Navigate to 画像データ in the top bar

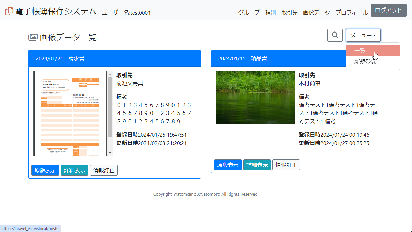pyautogui.click(x=316, y=13)
